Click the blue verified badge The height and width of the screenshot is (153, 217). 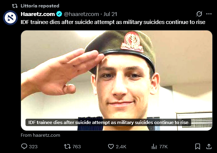pyautogui.click(x=59, y=14)
